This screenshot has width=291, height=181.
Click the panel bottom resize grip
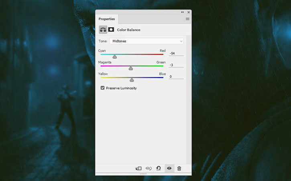(143, 174)
